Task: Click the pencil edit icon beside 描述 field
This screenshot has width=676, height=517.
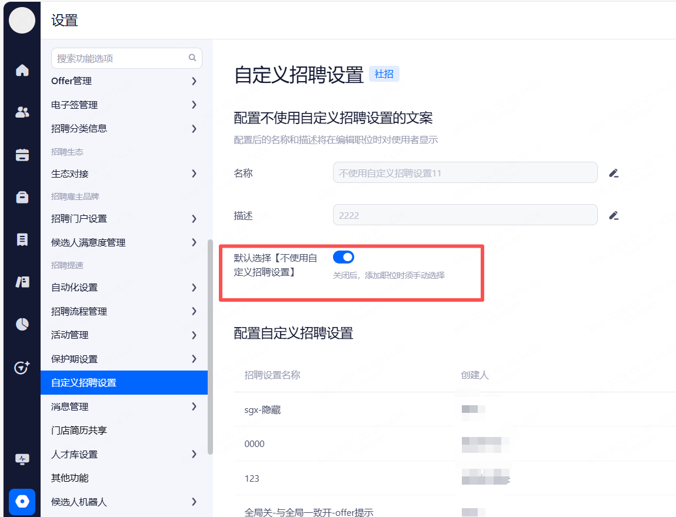Action: (614, 215)
